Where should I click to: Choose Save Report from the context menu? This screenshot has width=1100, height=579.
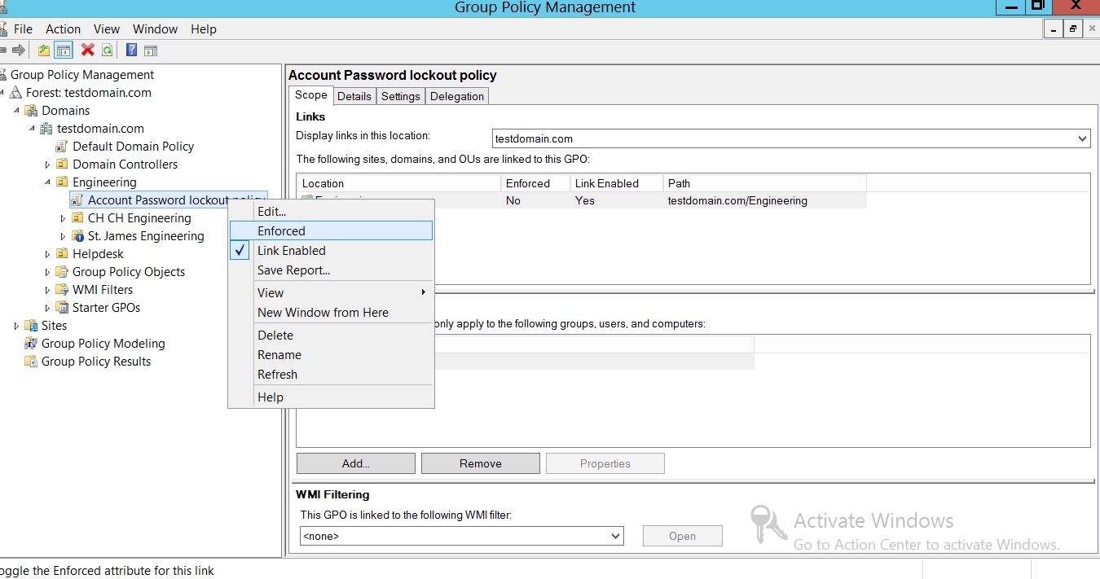pyautogui.click(x=293, y=270)
